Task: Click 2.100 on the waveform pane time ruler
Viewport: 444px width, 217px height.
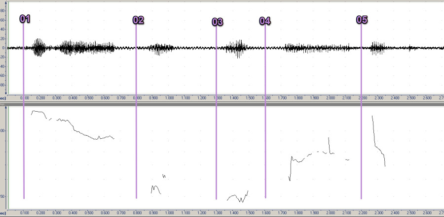Action: tap(347, 98)
